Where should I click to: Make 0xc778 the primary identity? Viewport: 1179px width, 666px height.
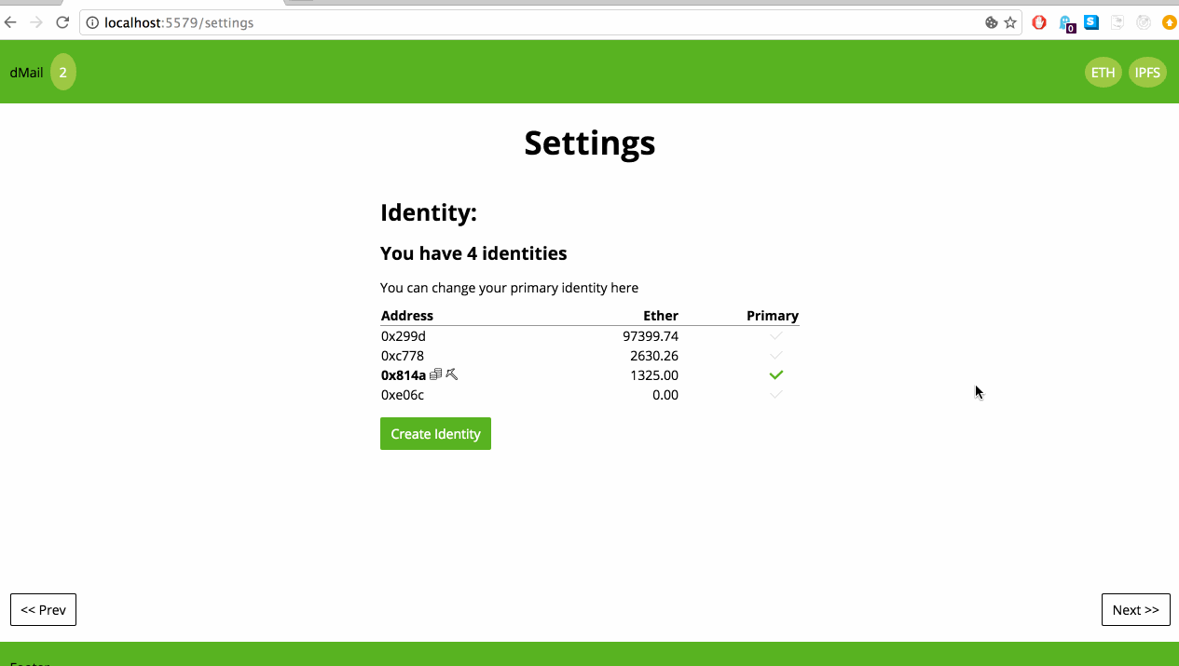tap(775, 355)
